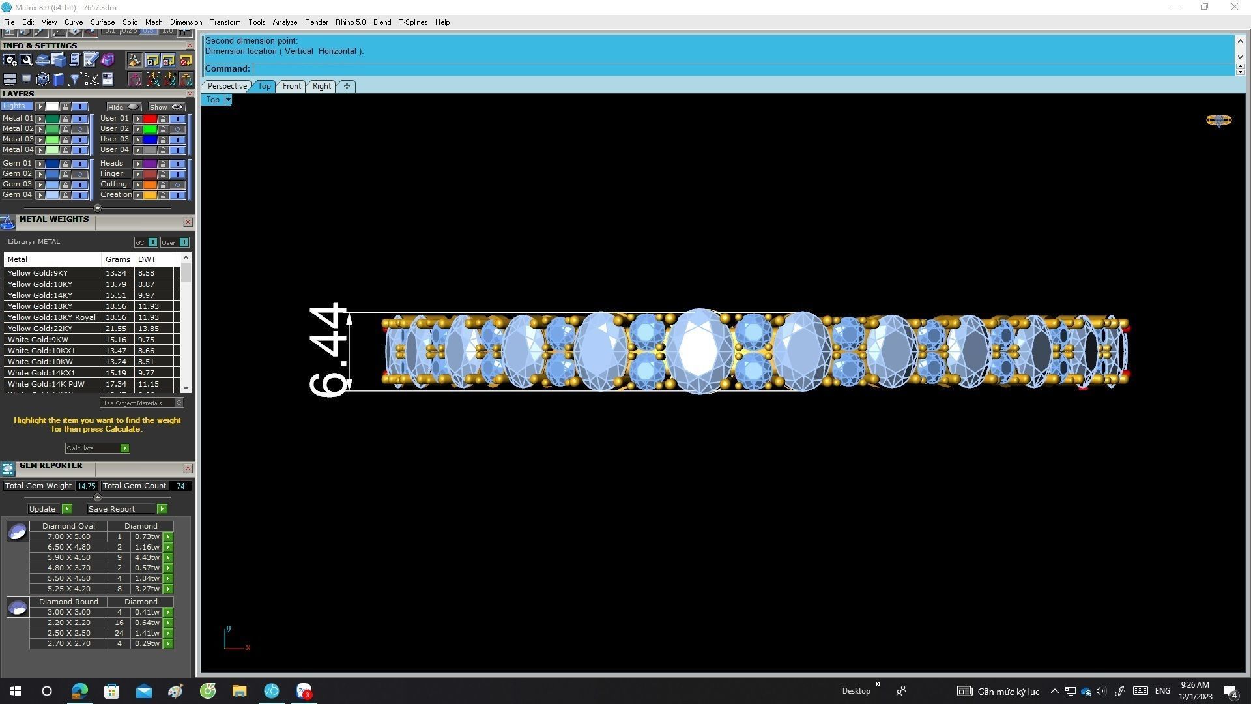
Task: Collapse the Gem Reporter totals arrow
Action: (x=97, y=497)
